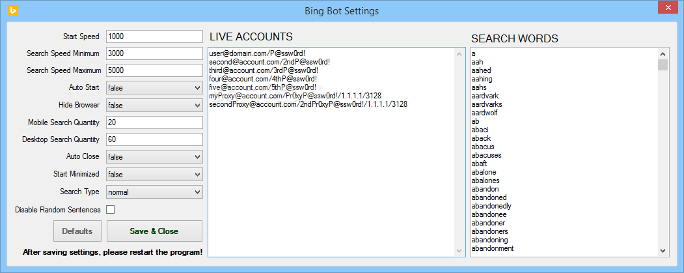Select the word 'abandoner' in list
This screenshot has width=684, height=273.
(488, 223)
